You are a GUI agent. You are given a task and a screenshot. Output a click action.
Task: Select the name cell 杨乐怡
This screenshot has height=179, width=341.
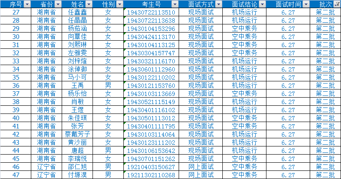point(78,93)
